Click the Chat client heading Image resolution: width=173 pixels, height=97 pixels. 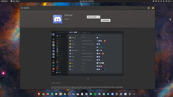[56, 83]
